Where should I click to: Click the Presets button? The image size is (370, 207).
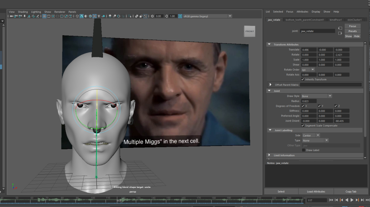pyautogui.click(x=353, y=31)
